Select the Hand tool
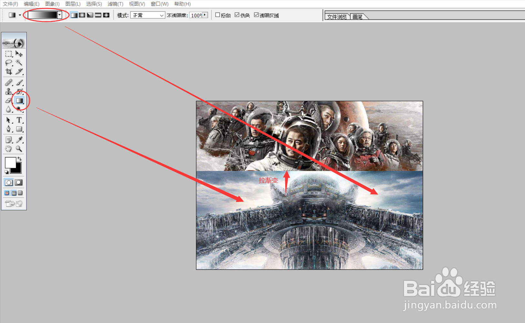 pos(9,149)
